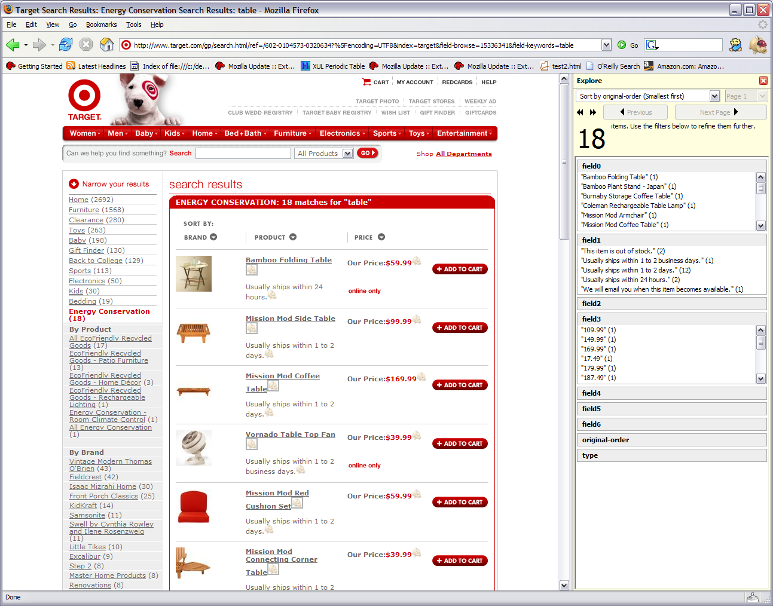Click the Stop loading toolbar icon
The image size is (773, 606).
click(86, 45)
